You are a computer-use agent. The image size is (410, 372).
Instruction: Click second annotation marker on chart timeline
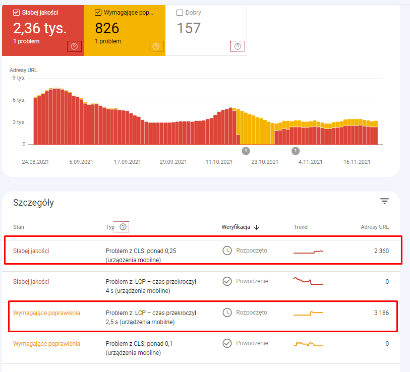tap(296, 151)
